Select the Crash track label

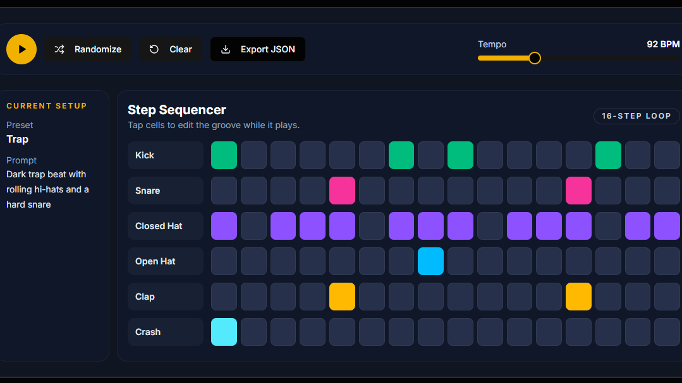[x=165, y=331]
